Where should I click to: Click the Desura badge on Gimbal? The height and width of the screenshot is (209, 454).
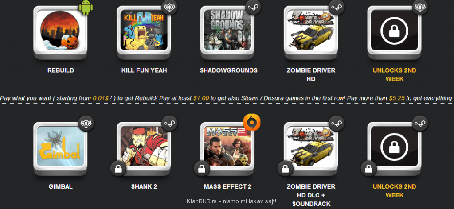pos(86,124)
